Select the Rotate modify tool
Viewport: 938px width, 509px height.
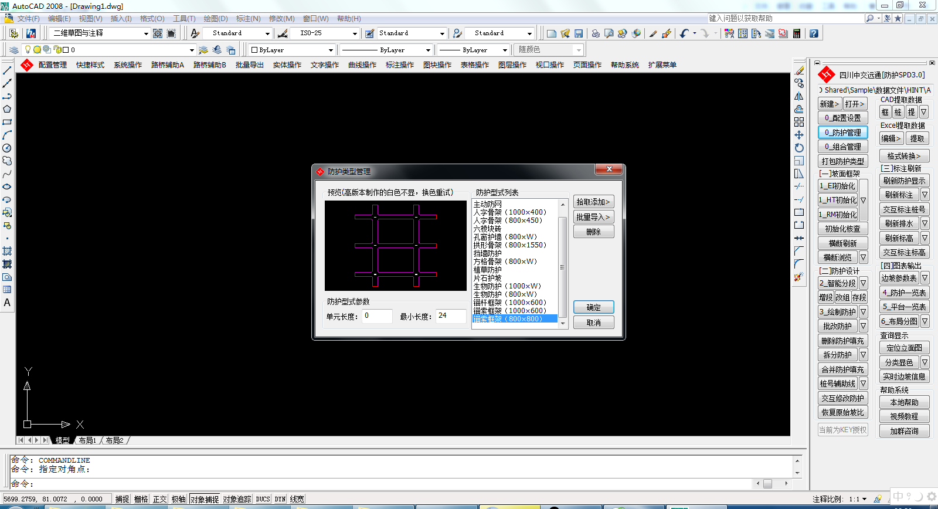pyautogui.click(x=799, y=148)
